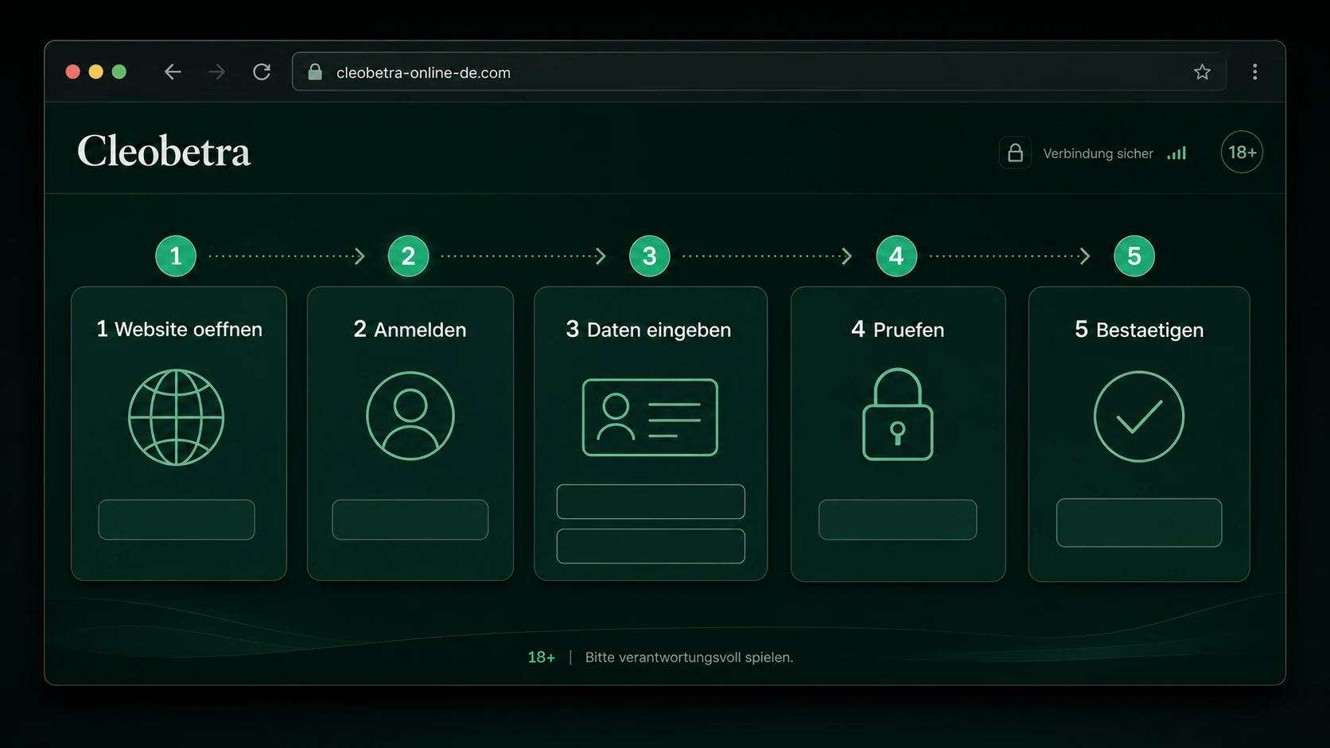Go back with the browser back arrow
1330x748 pixels.
pyautogui.click(x=173, y=72)
